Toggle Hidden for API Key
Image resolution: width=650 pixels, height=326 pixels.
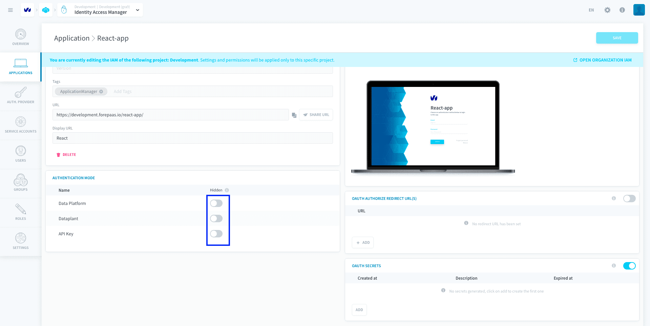point(216,234)
